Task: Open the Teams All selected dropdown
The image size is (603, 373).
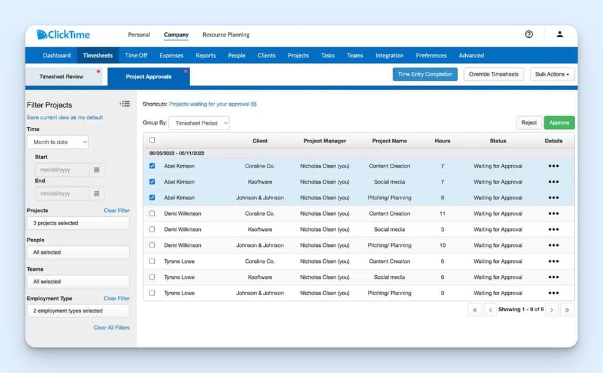Action: [x=78, y=282]
